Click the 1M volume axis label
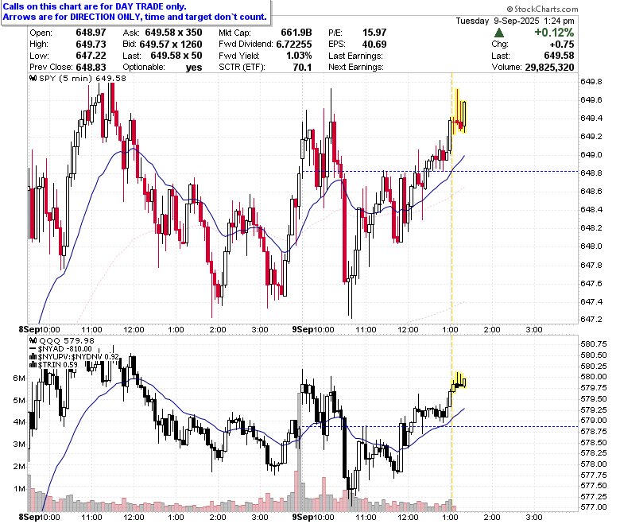620x524 pixels. pos(19,489)
